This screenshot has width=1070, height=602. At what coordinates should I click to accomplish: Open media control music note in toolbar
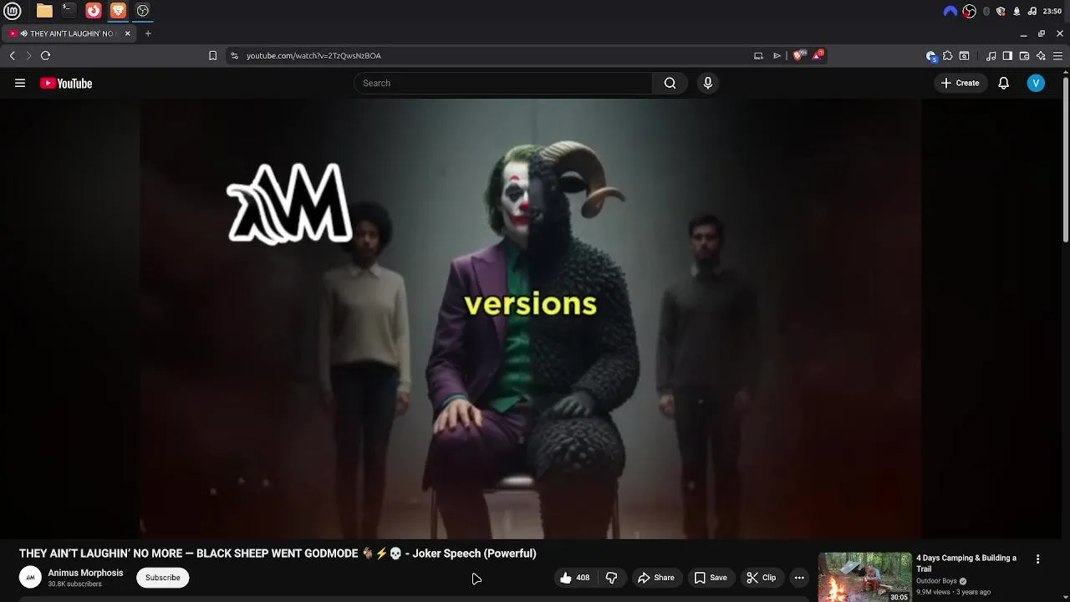(991, 56)
